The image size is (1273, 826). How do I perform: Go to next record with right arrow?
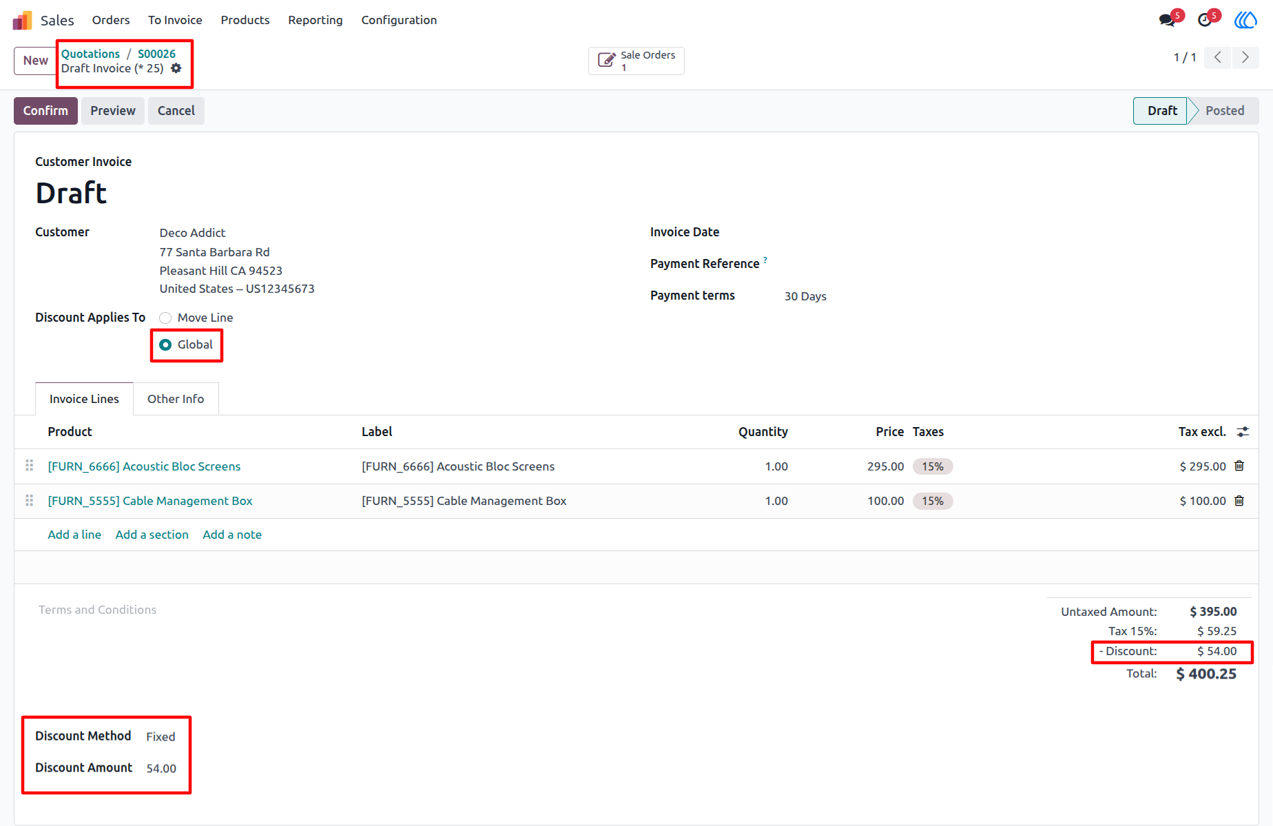click(1245, 57)
